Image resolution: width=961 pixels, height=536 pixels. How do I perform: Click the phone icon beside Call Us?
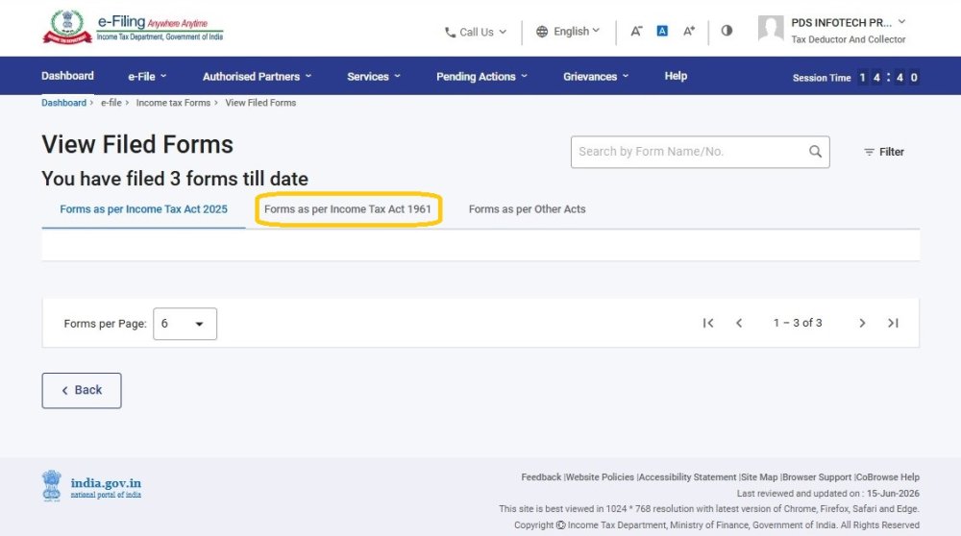(450, 33)
